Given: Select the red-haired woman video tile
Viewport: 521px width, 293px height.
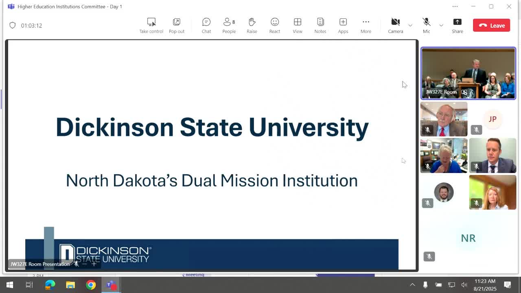Looking at the screenshot, I should click(x=493, y=192).
